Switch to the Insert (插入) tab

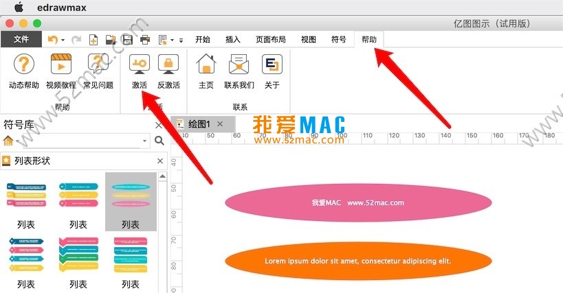pos(232,39)
